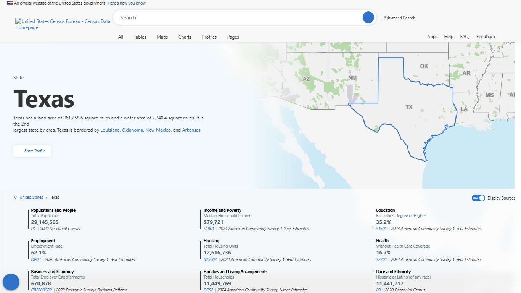
Task: Switch to the Maps tab
Action: tap(162, 37)
